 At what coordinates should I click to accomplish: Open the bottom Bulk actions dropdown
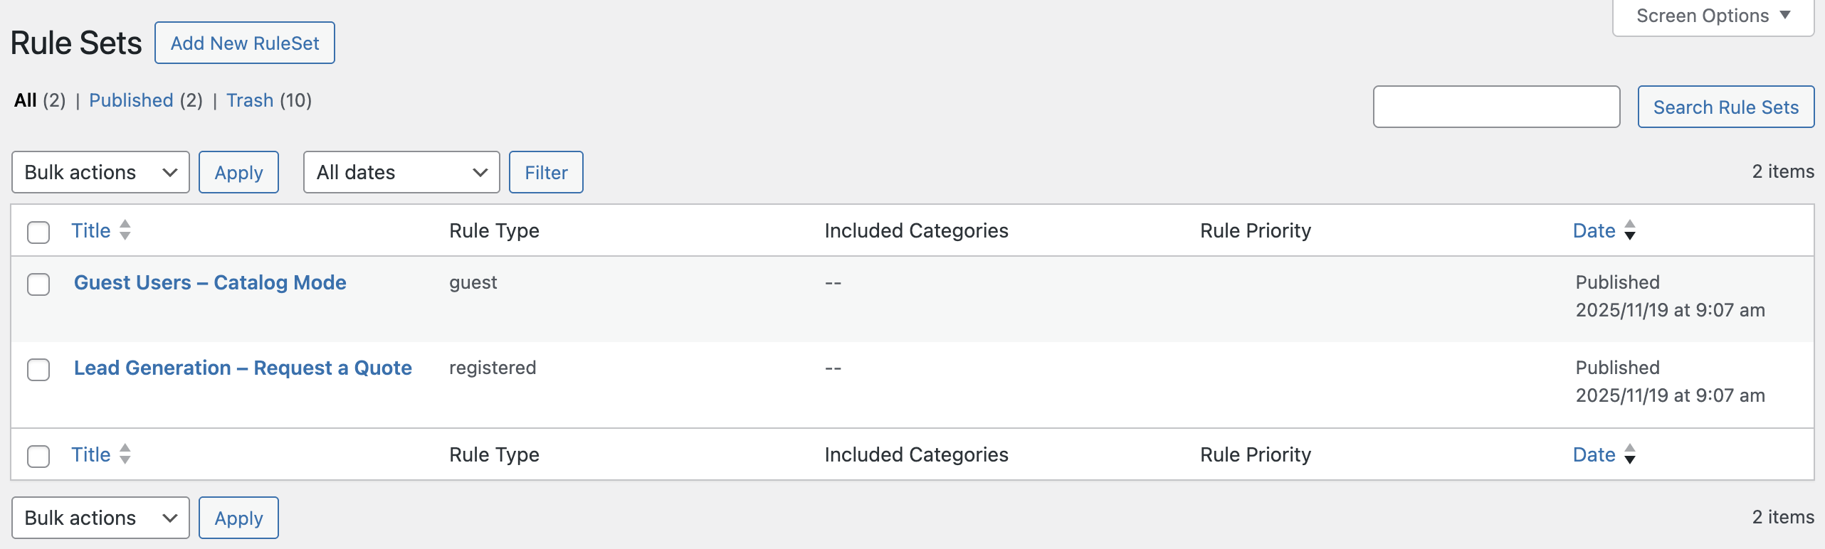point(100,518)
